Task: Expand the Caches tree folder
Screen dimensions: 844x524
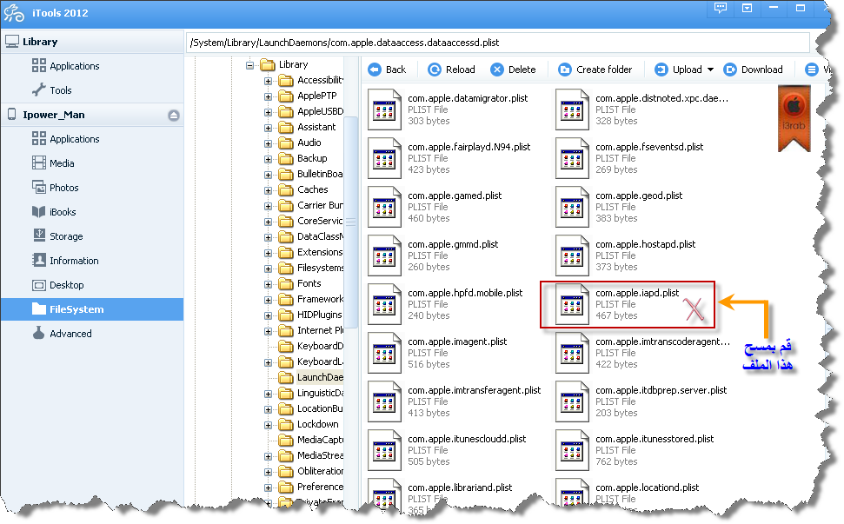Action: [268, 190]
